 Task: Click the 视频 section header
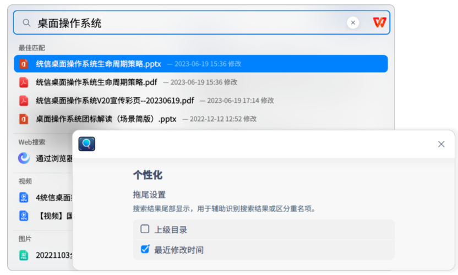pos(25,182)
